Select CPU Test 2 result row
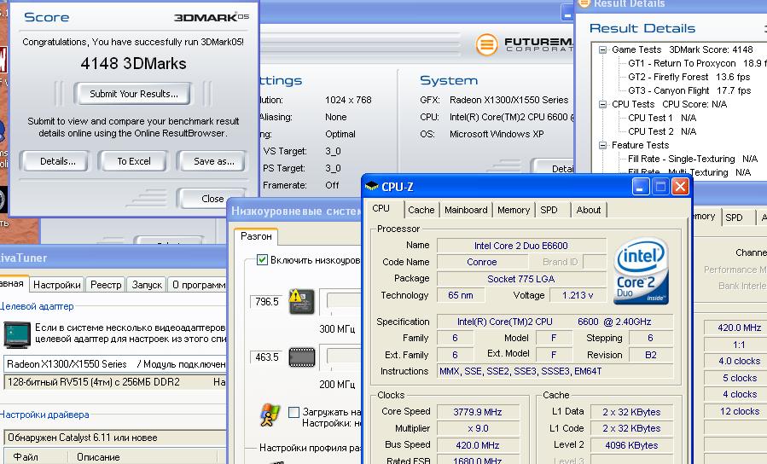 point(662,131)
